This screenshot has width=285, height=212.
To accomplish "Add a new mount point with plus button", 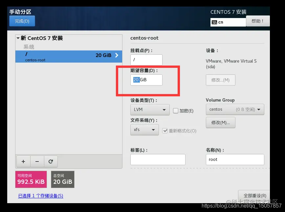I will [x=23, y=162].
